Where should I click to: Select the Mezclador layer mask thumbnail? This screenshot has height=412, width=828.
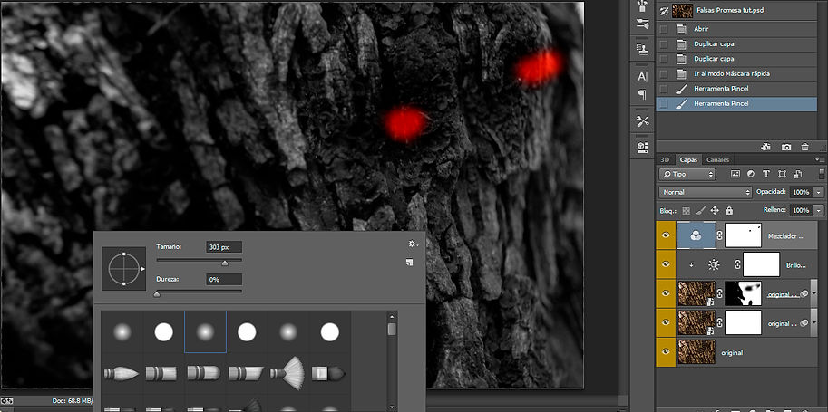[x=743, y=235]
